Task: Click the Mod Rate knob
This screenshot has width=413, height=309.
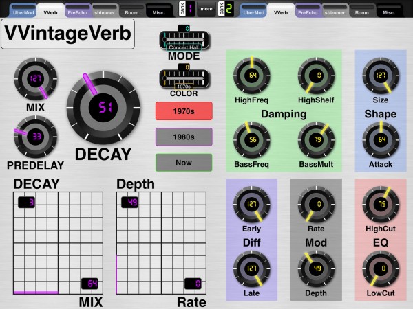Action: [317, 205]
